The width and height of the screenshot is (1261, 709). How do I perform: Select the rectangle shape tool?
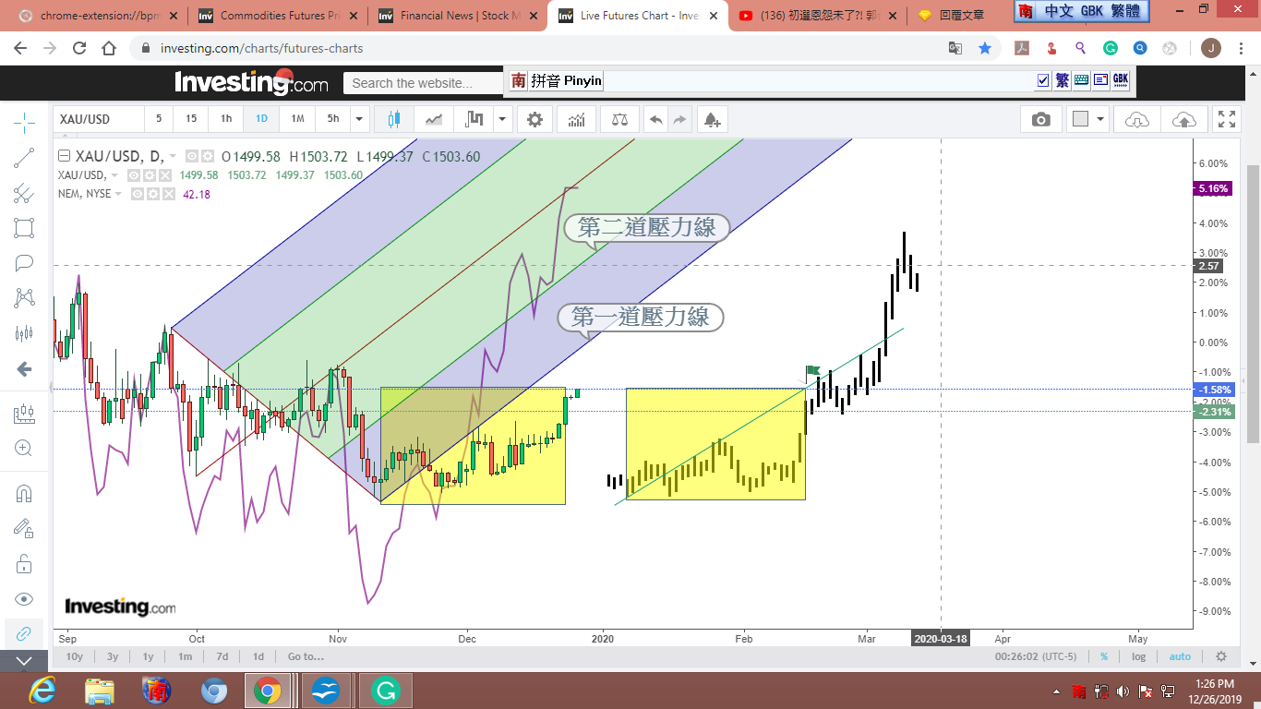click(24, 228)
